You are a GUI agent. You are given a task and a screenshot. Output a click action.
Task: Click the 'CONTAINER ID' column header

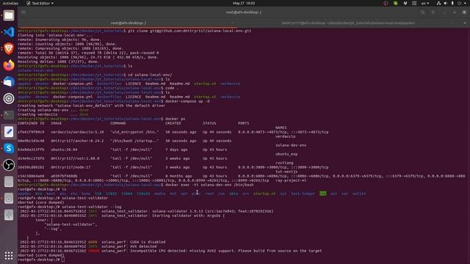coord(31,123)
